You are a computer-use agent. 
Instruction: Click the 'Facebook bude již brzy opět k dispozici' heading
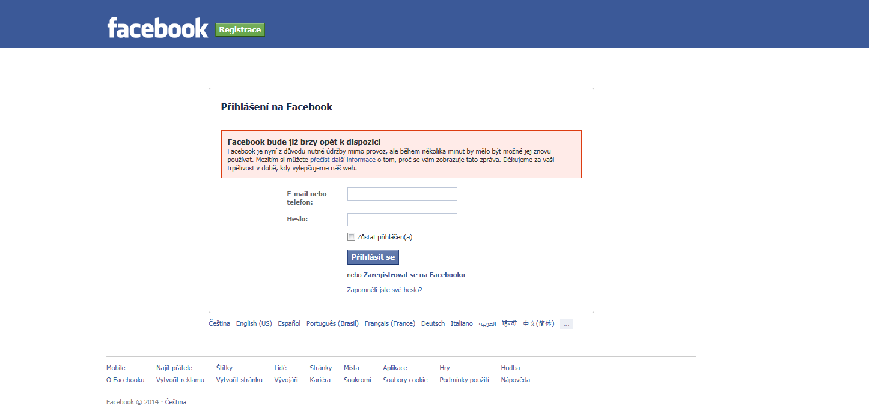(304, 142)
